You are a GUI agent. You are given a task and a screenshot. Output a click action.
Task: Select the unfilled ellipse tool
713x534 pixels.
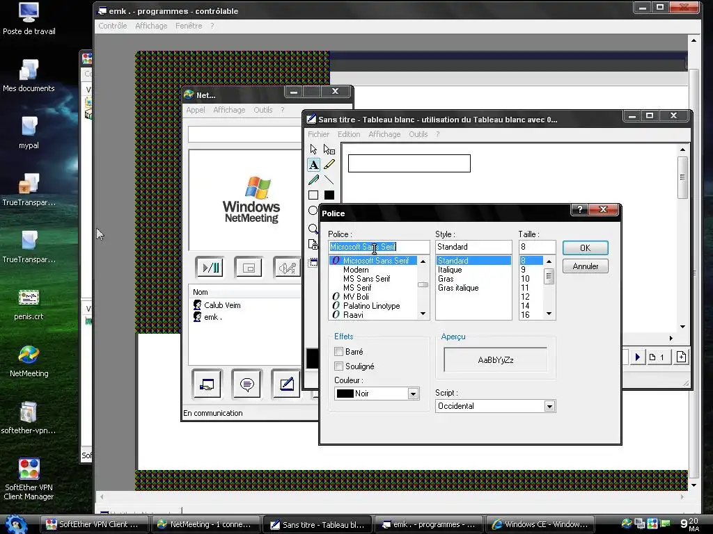click(313, 210)
